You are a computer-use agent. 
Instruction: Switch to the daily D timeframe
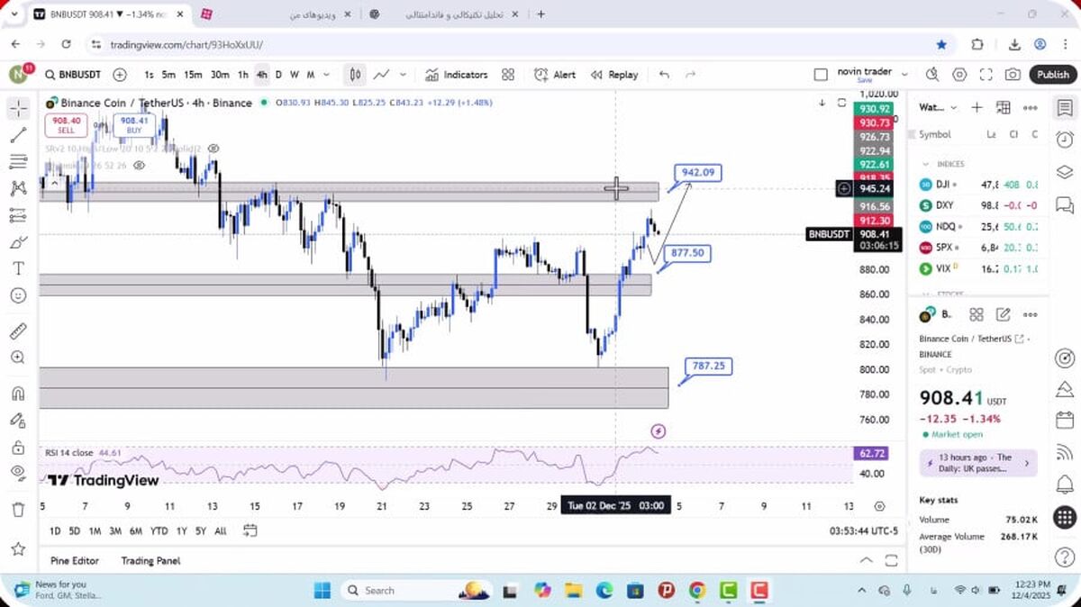point(278,75)
